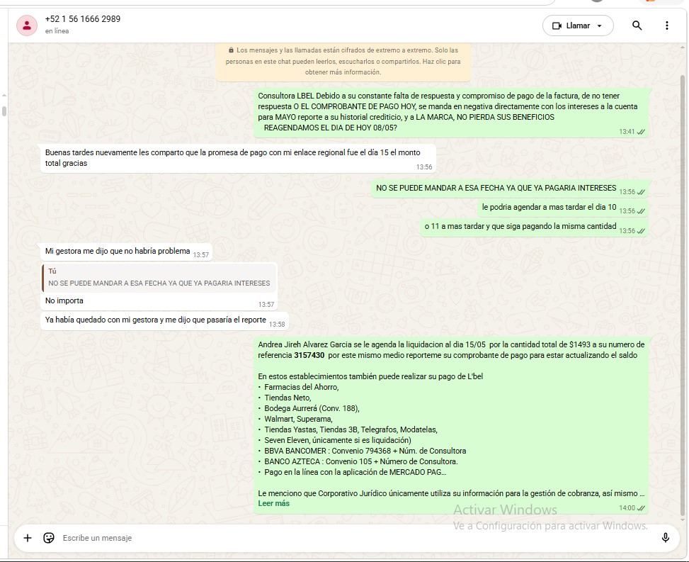Select 'No importa' reply text

[x=64, y=300]
